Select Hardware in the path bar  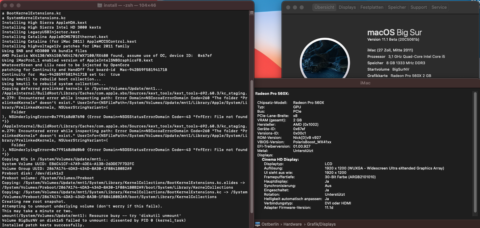[292, 224]
